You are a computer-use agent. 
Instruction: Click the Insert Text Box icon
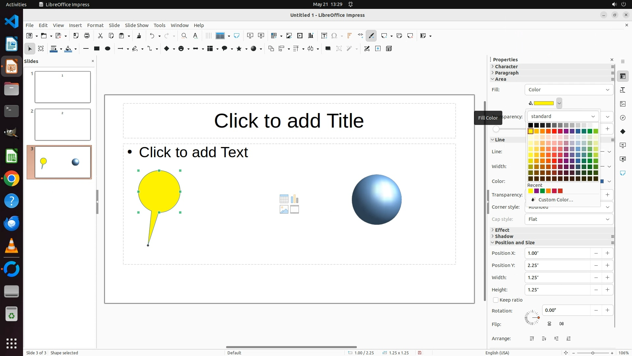(324, 36)
